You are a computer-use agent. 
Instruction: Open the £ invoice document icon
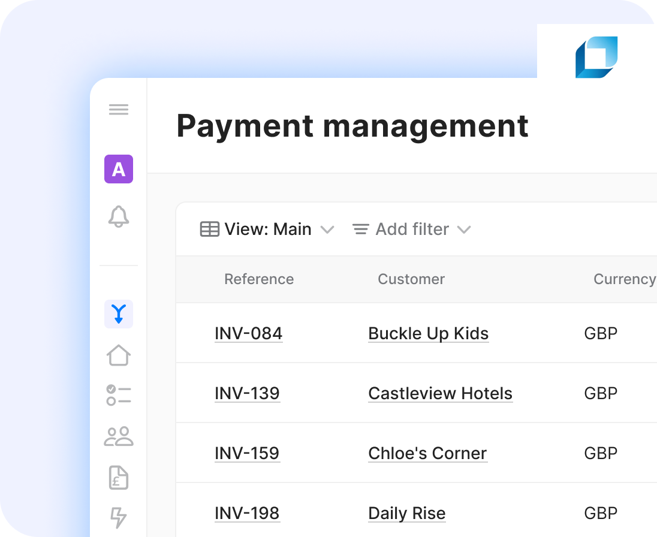pyautogui.click(x=118, y=478)
